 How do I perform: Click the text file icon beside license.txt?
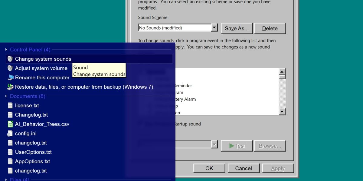click(x=10, y=105)
